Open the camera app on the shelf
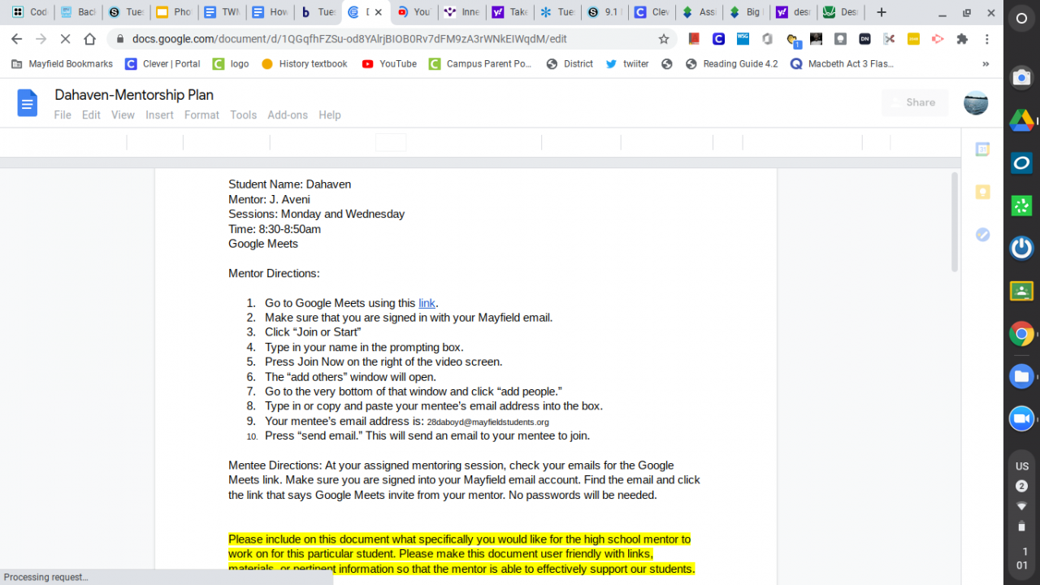 (x=1021, y=77)
